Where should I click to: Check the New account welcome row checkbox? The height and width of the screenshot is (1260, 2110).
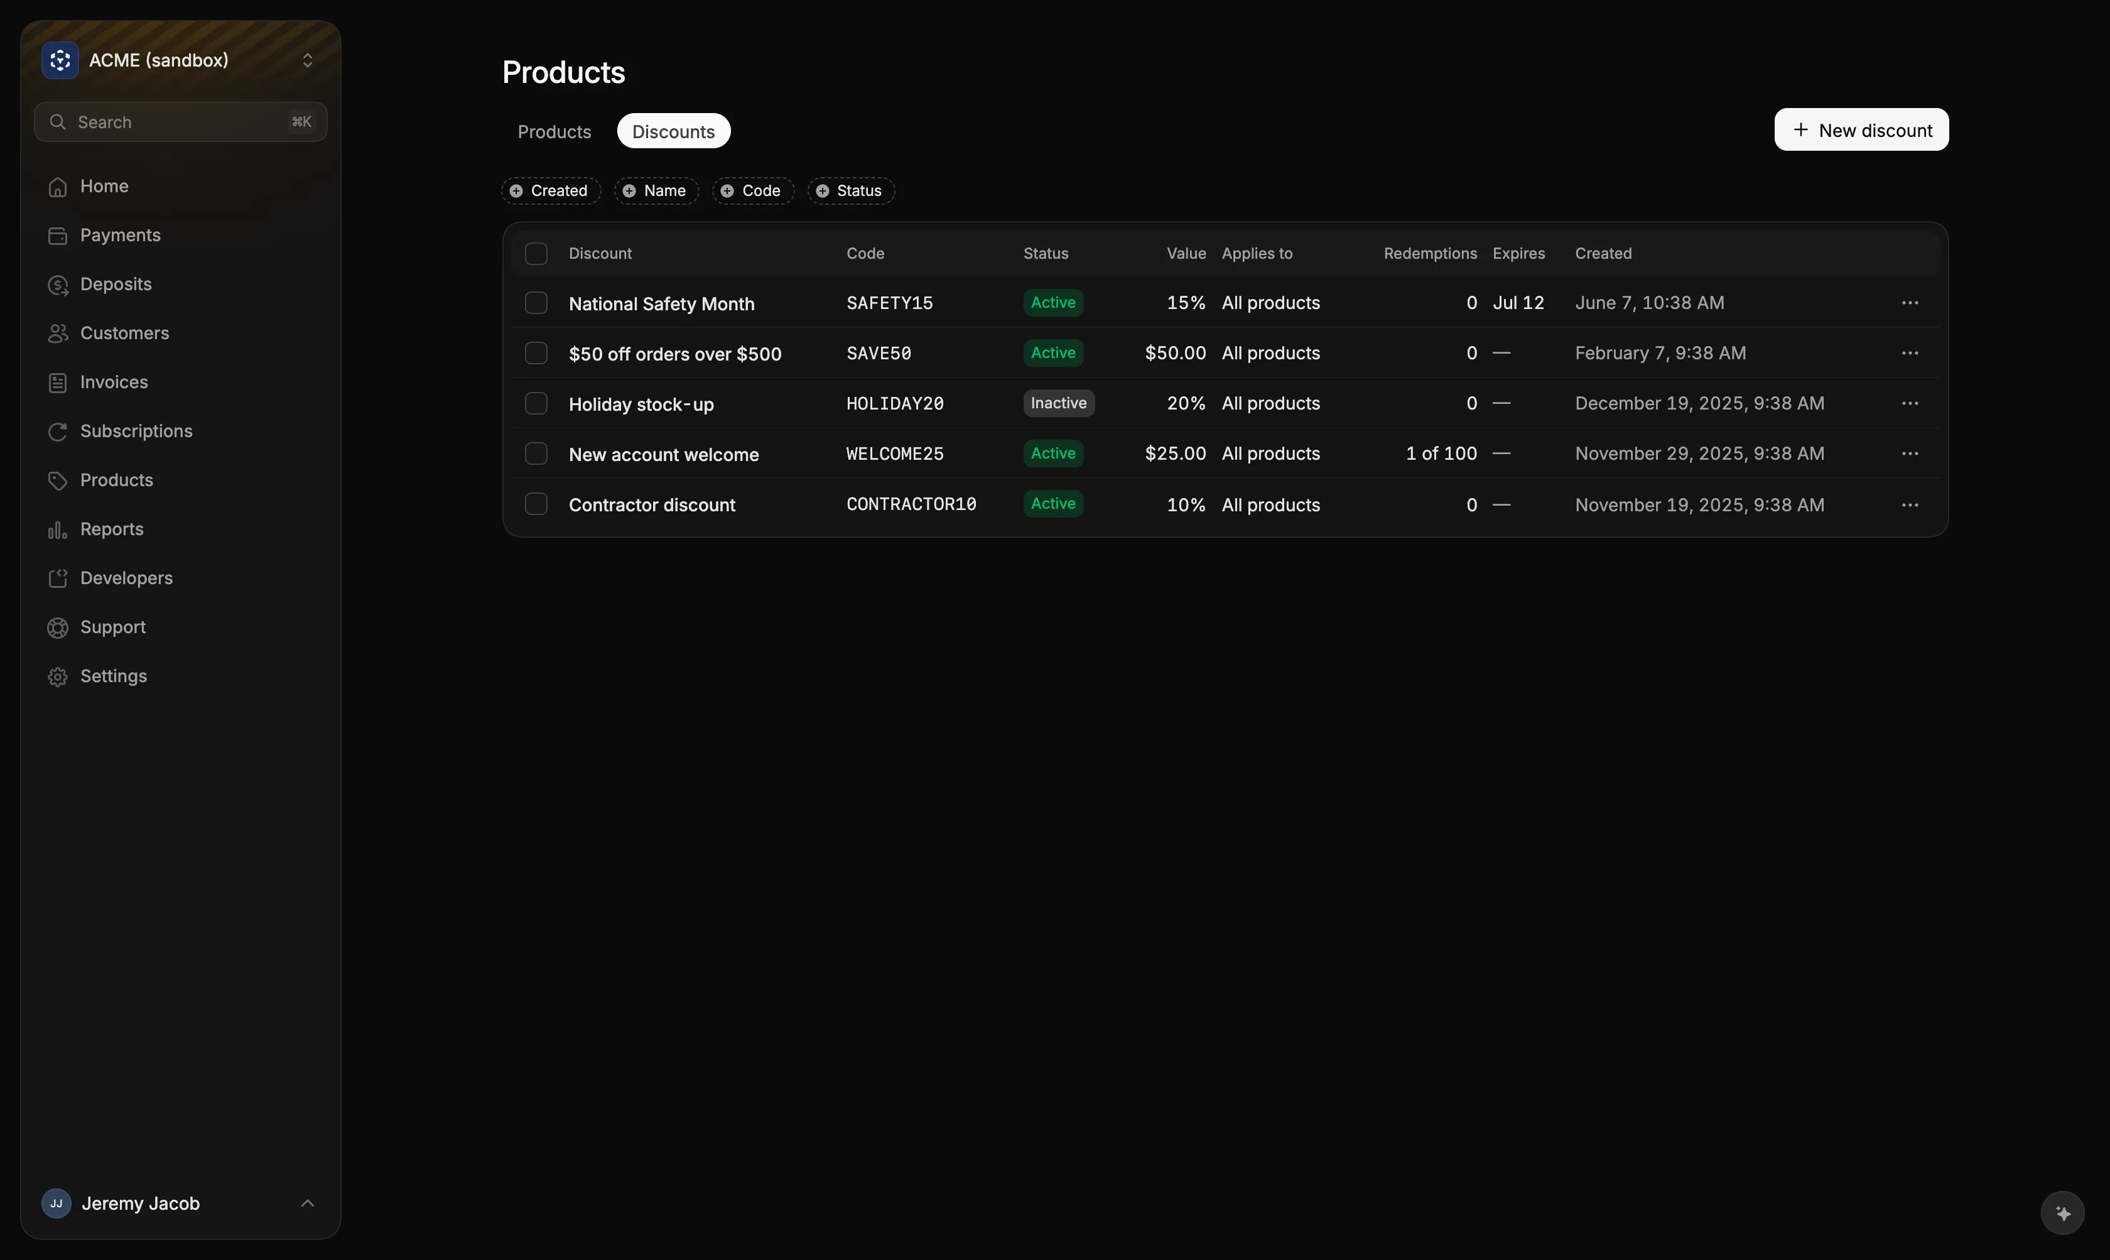[x=536, y=453]
